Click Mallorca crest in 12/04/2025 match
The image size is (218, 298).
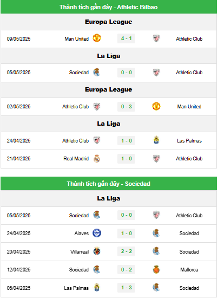tap(156, 269)
